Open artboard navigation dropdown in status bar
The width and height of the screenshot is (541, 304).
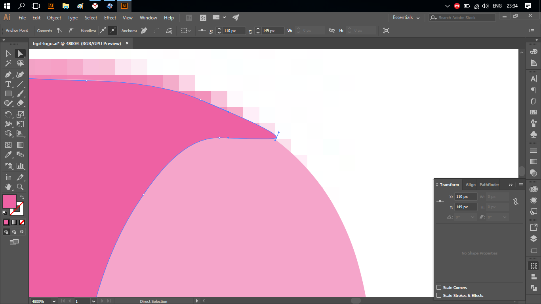click(x=93, y=301)
